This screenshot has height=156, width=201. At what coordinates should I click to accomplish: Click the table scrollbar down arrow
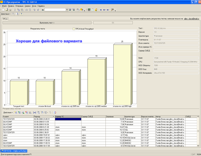coord(198,146)
